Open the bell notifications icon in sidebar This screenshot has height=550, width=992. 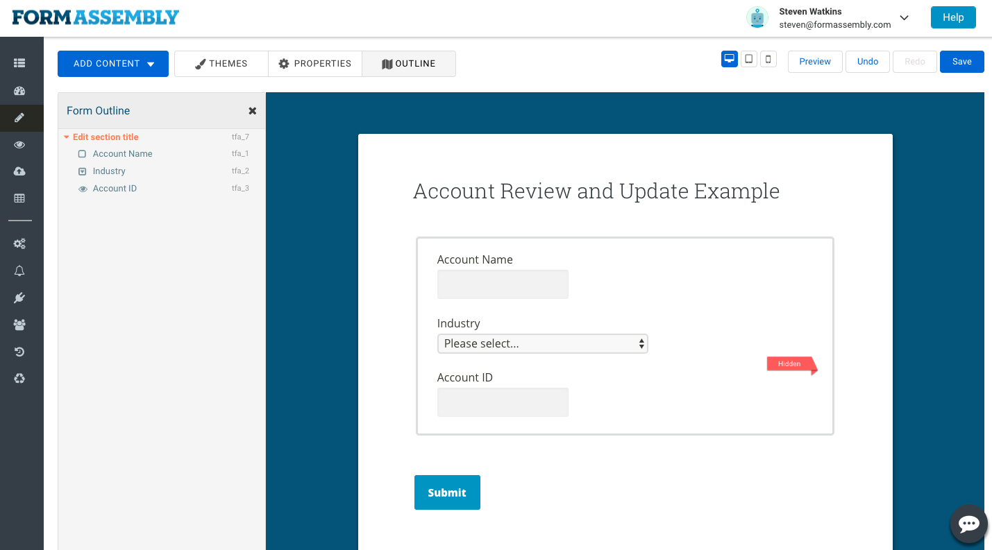(19, 270)
